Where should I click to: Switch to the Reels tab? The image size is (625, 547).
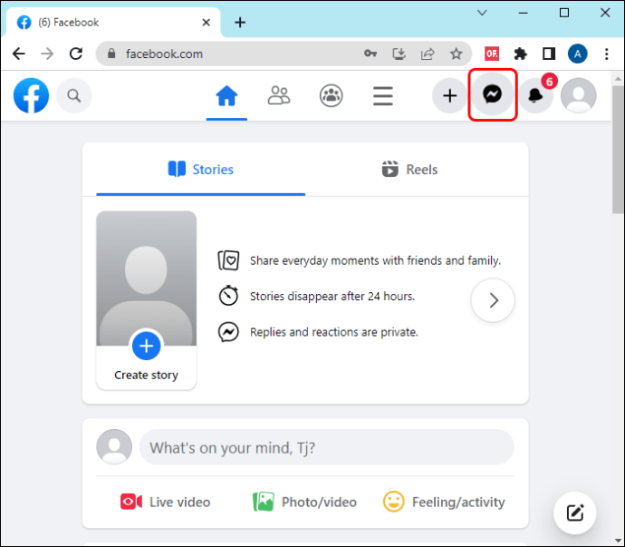[x=409, y=170]
